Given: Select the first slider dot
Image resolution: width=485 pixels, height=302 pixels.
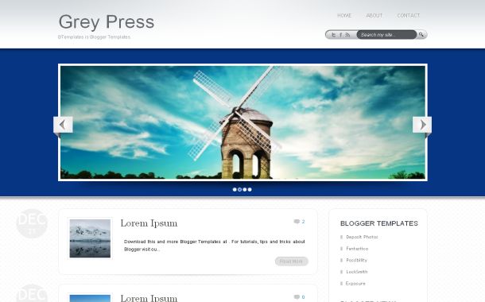Looking at the screenshot, I should click(235, 189).
